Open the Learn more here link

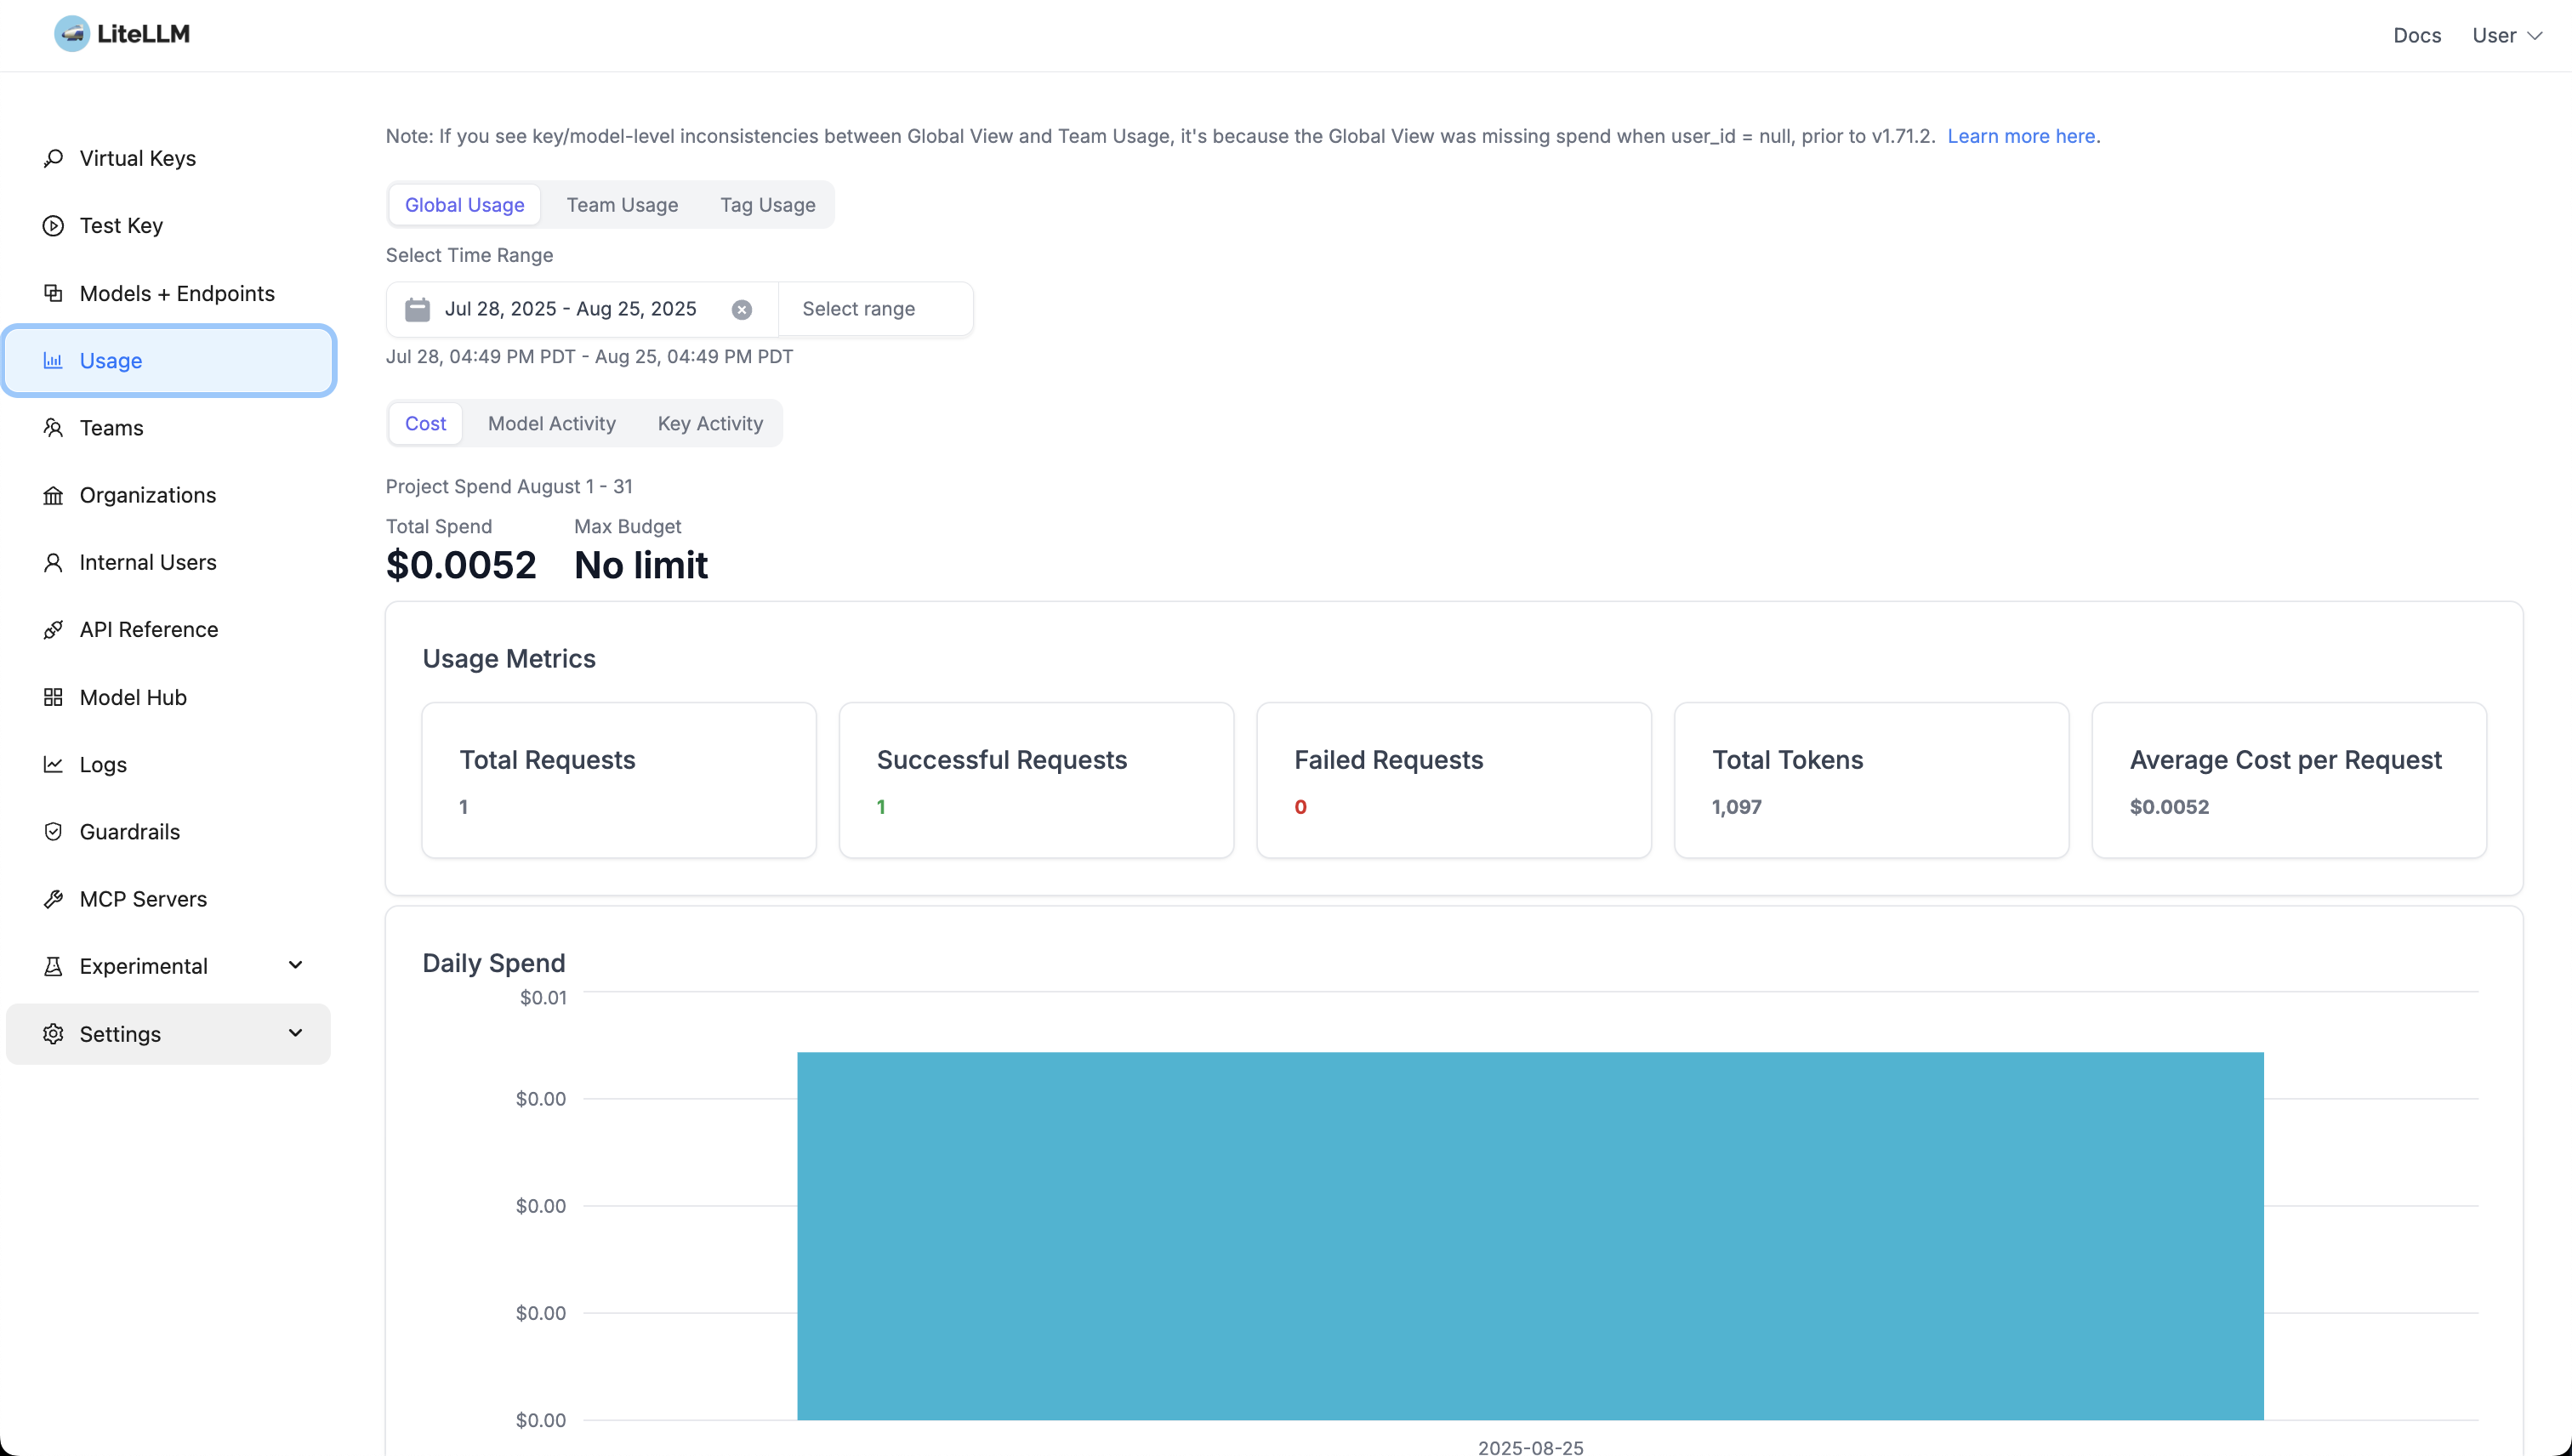click(2020, 136)
